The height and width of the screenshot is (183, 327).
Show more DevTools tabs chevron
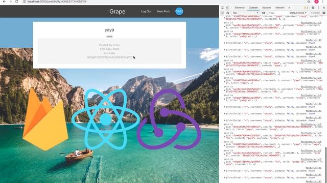coord(289,8)
